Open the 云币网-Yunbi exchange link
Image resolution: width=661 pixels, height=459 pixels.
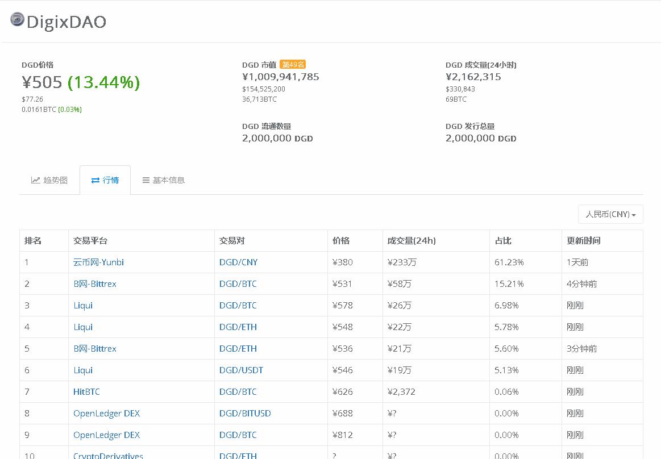pos(98,262)
